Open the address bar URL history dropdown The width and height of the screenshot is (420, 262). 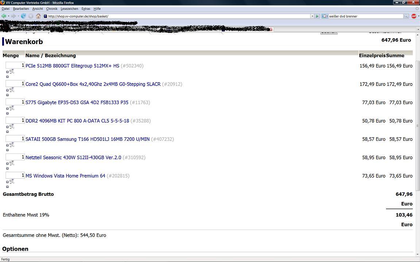click(x=312, y=16)
